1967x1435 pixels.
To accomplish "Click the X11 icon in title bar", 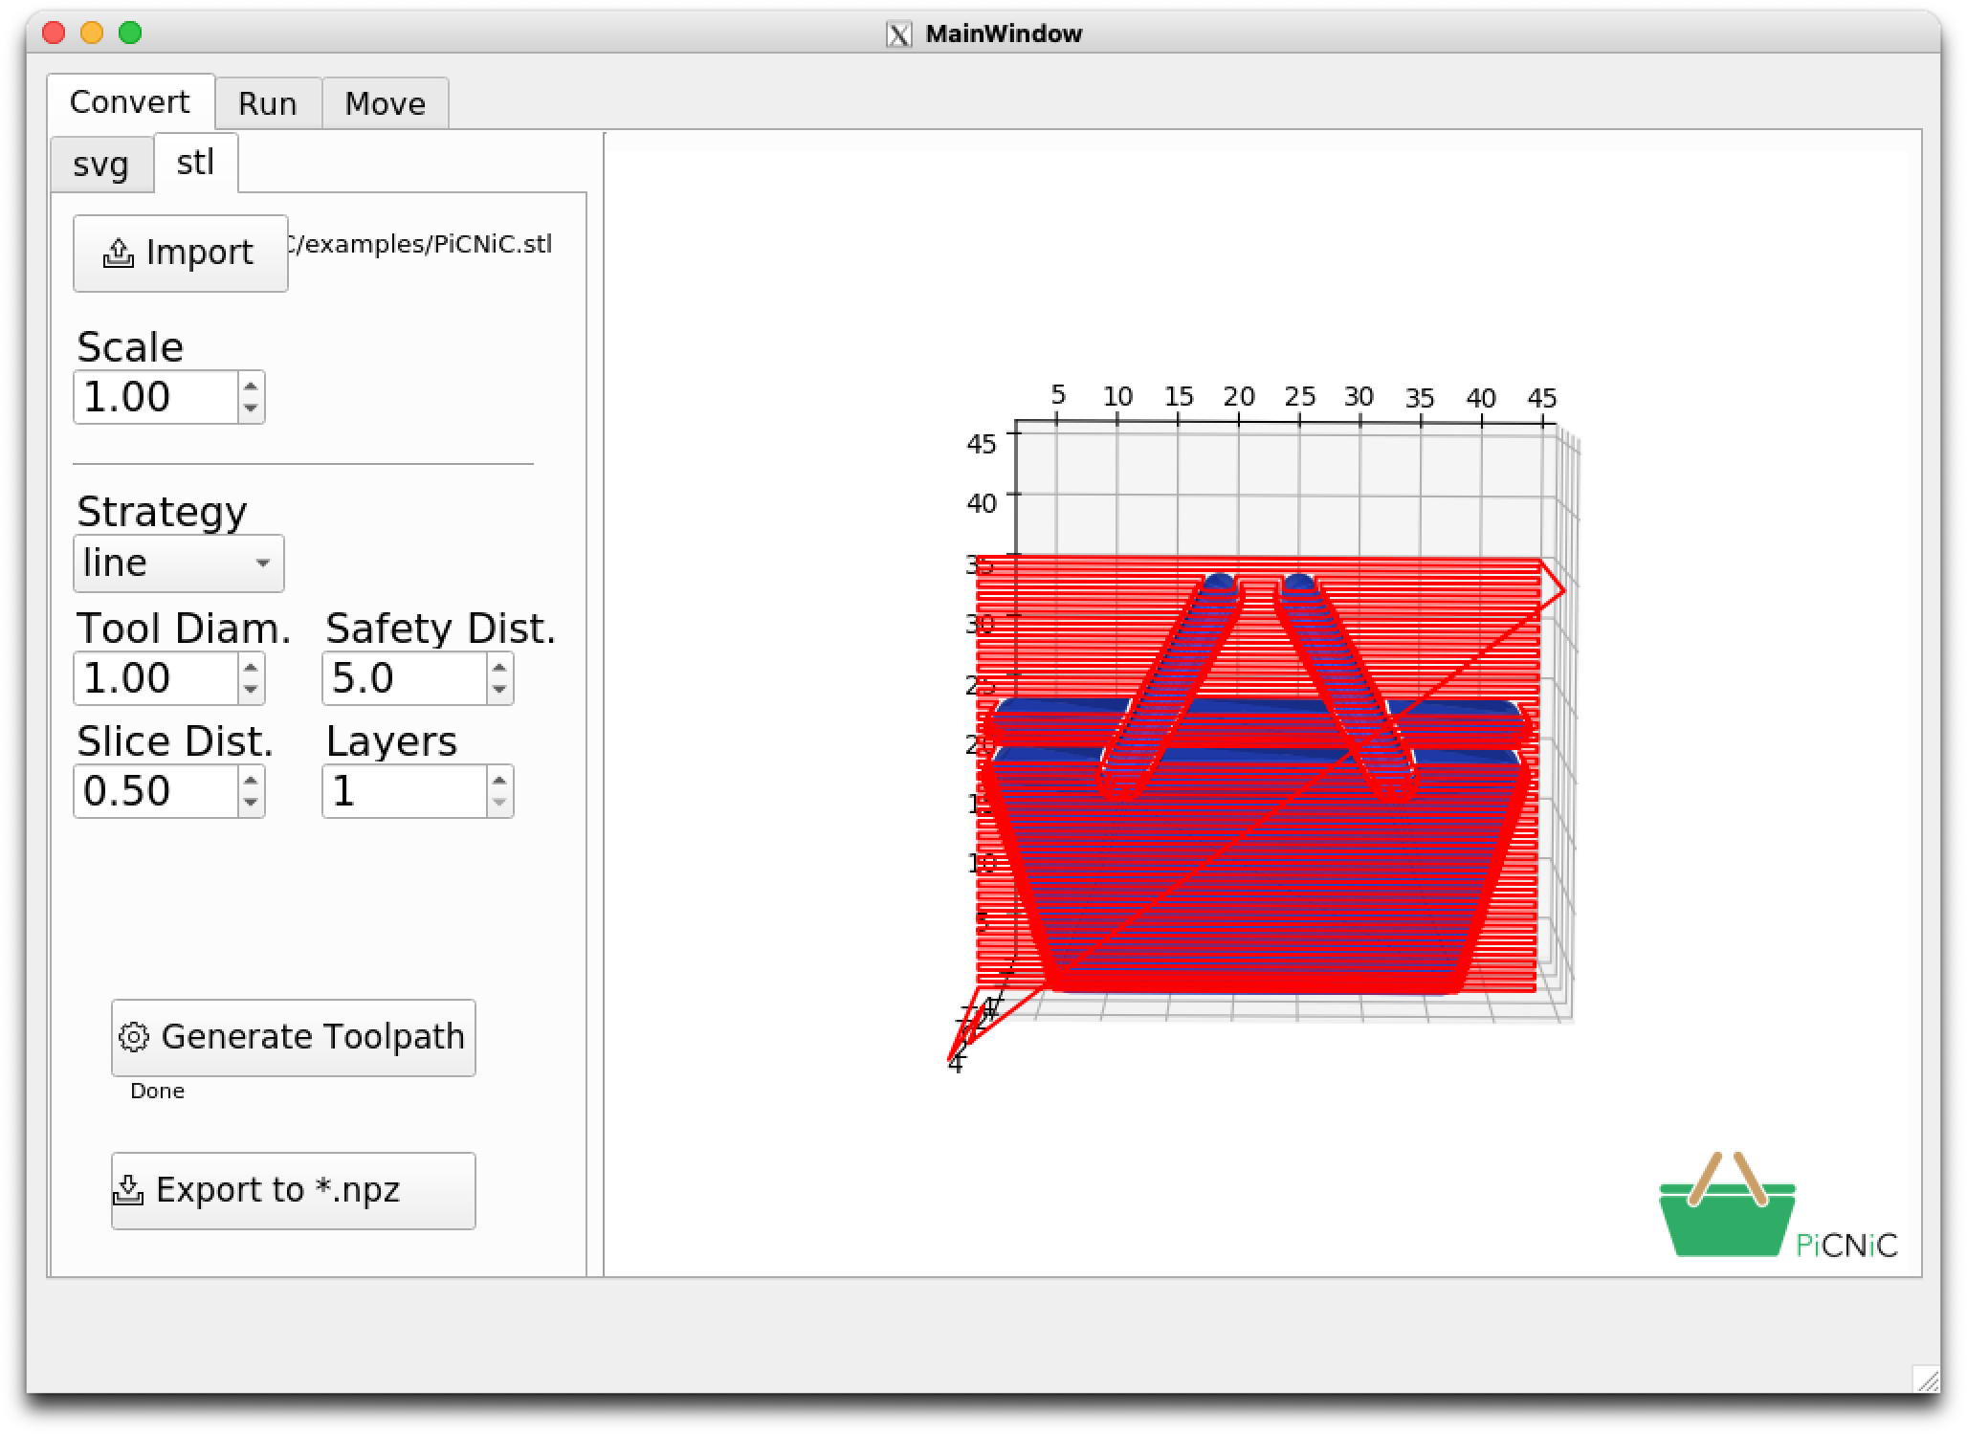I will pyautogui.click(x=899, y=34).
